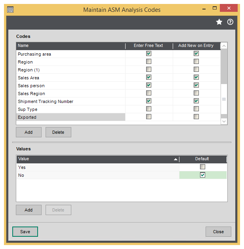This screenshot has width=244, height=249.
Task: Uncheck Default for the No value
Action: 203,175
